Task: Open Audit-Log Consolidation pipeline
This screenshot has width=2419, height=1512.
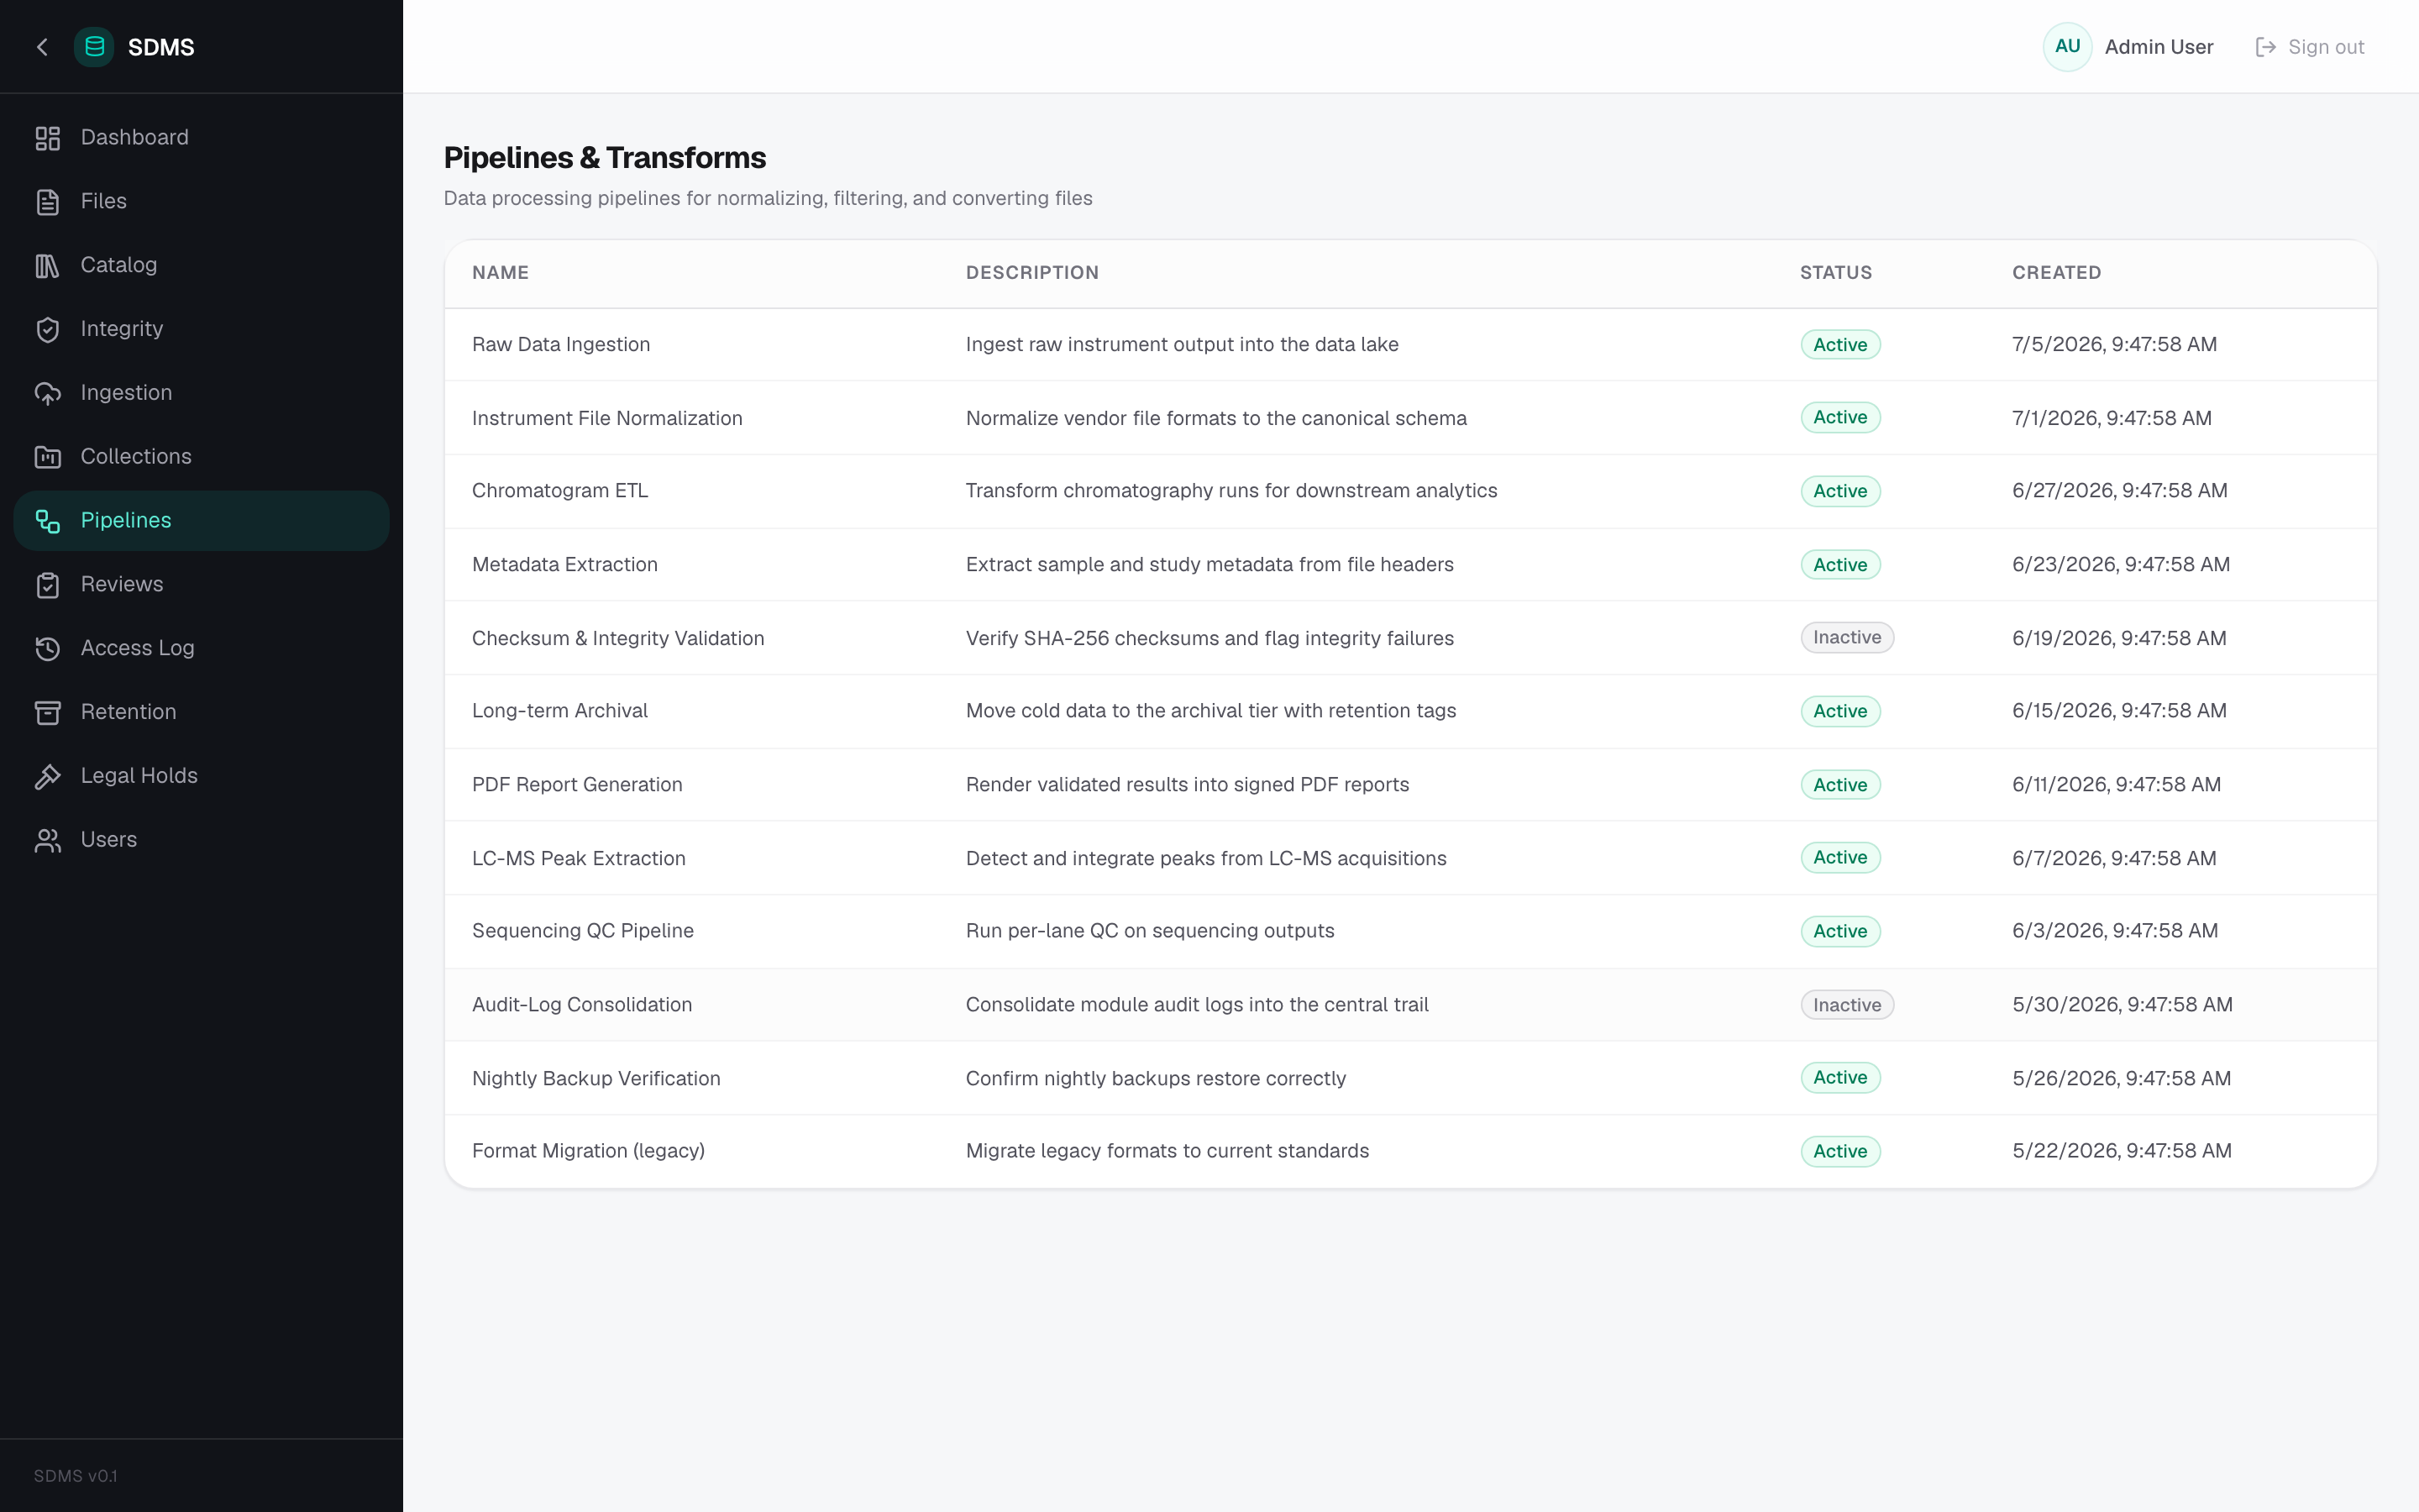Action: tap(582, 1005)
